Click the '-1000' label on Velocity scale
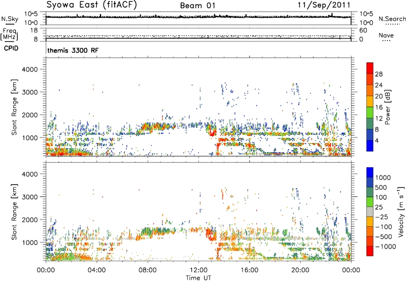This screenshot has height=281, width=406. (385, 247)
